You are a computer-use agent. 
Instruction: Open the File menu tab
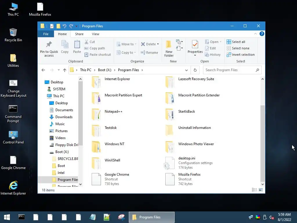click(x=46, y=34)
